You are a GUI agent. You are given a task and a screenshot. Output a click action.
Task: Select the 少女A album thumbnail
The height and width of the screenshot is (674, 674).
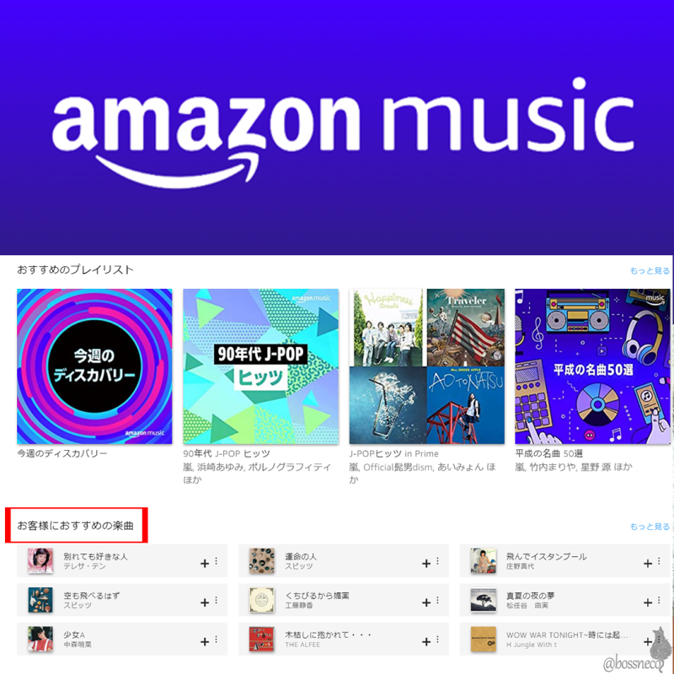pyautogui.click(x=40, y=639)
